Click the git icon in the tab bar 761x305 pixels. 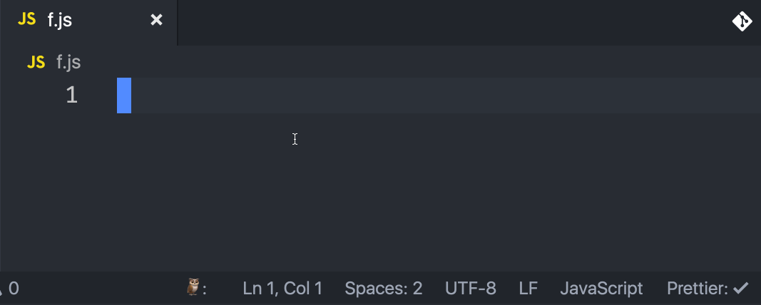[742, 21]
